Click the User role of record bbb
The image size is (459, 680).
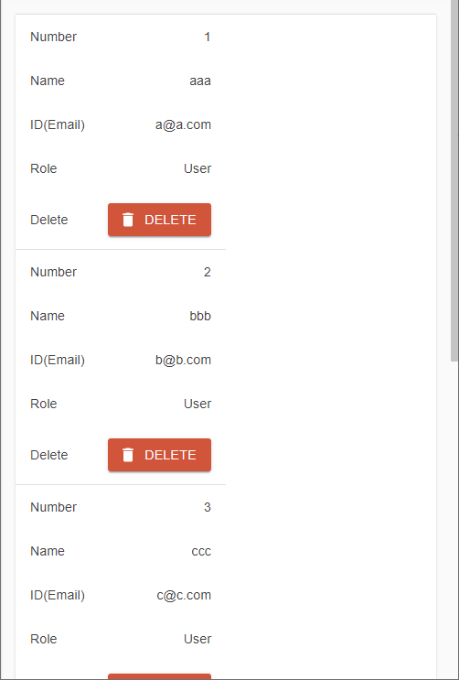coord(197,404)
